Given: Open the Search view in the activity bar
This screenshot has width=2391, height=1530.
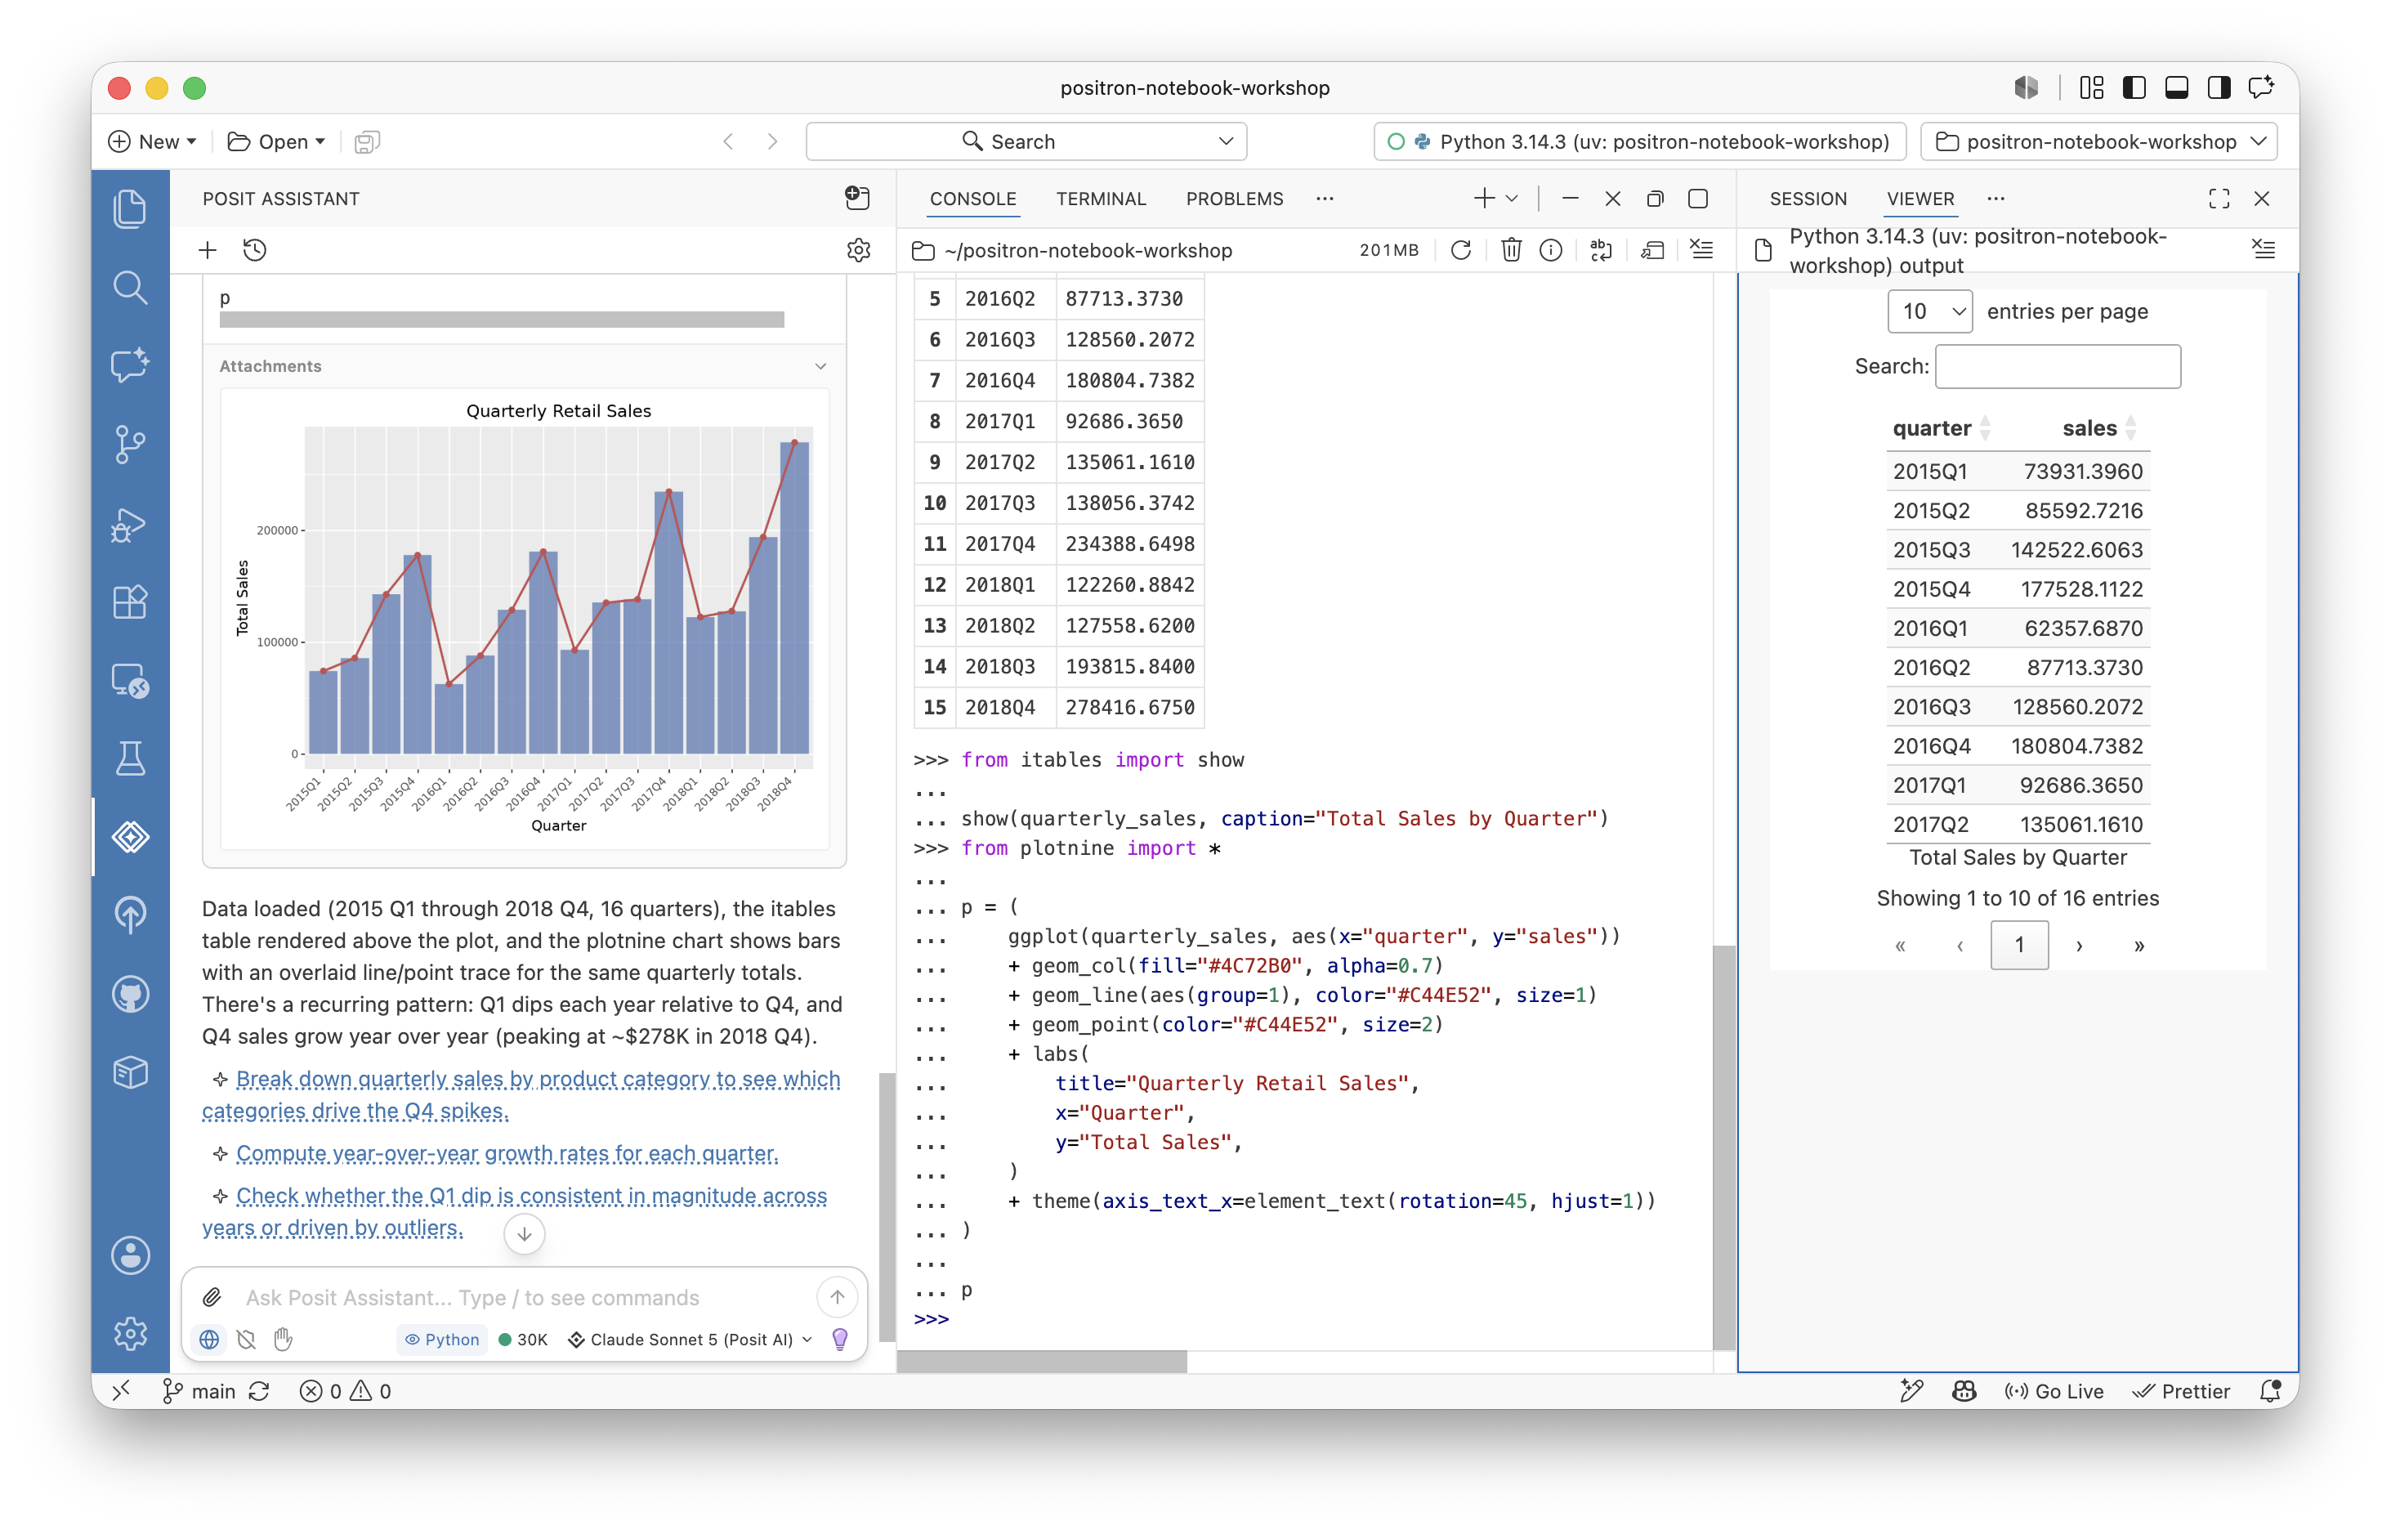Looking at the screenshot, I should pos(130,287).
